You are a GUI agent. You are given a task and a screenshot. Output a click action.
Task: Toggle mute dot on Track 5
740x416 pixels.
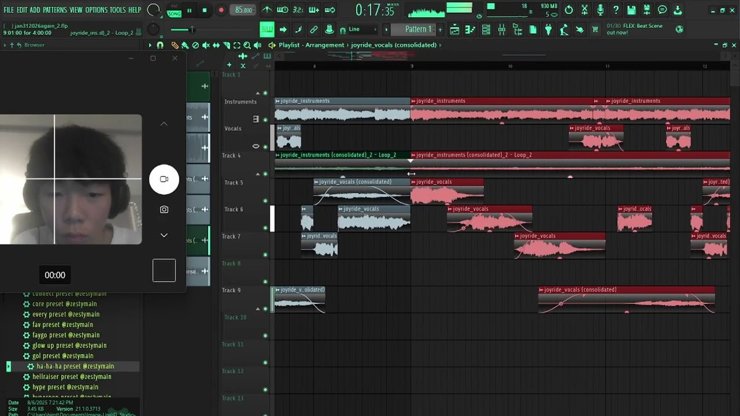point(265,201)
